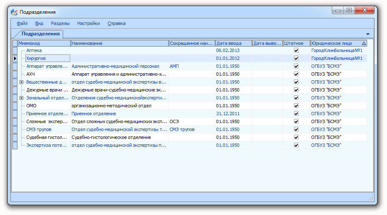Toggle Штатное checkbox for Дежурные врачи row
The height and width of the screenshot is (215, 387).
296,90
